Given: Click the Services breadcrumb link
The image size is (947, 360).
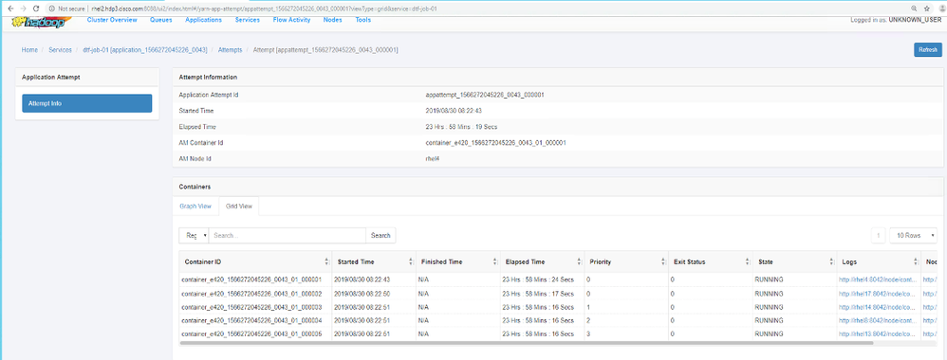Looking at the screenshot, I should tap(61, 50).
